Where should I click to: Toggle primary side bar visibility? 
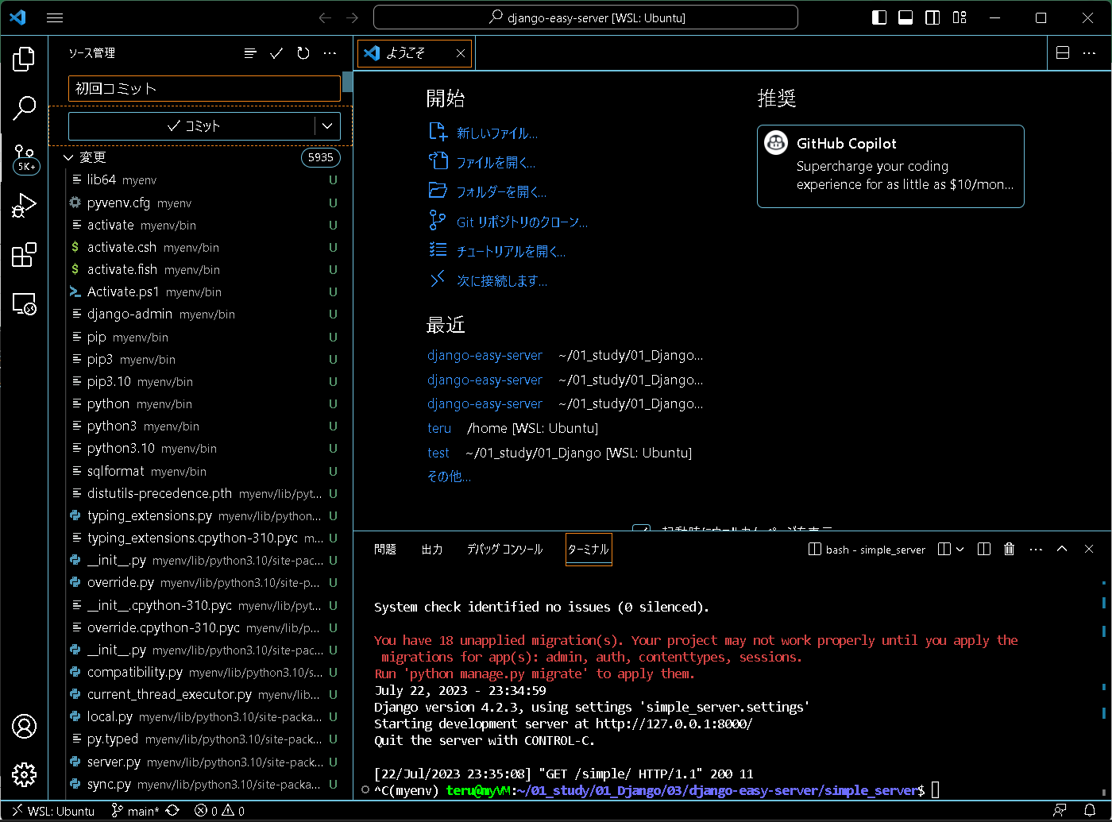coord(879,17)
